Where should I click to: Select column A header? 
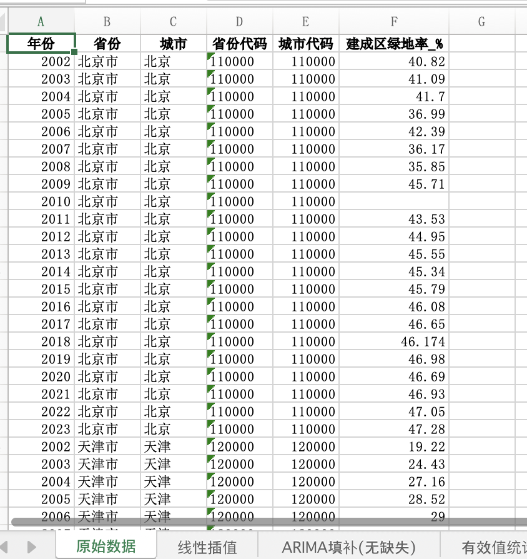coord(41,22)
